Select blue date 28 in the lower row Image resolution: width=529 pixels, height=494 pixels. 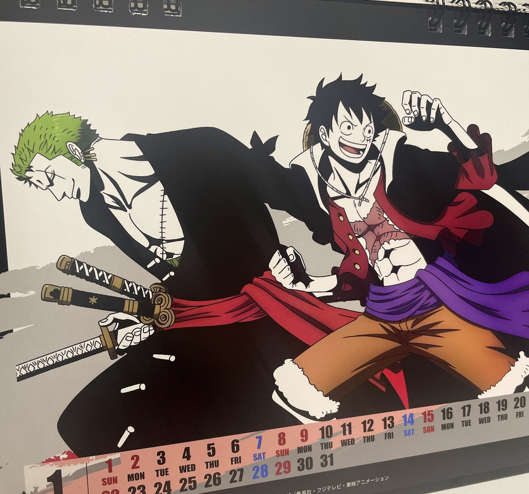point(260,472)
